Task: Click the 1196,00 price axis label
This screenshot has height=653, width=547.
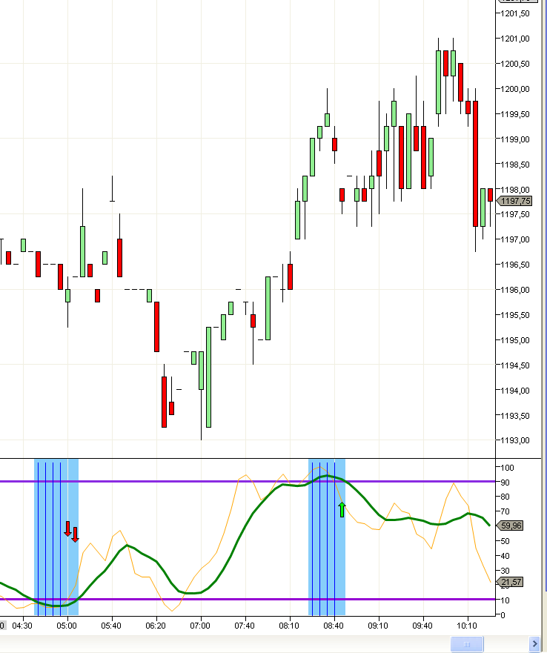Action: point(515,290)
